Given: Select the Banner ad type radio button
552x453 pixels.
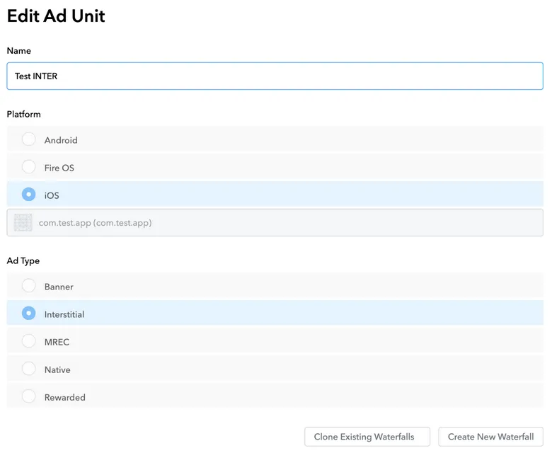Looking at the screenshot, I should [x=28, y=286].
